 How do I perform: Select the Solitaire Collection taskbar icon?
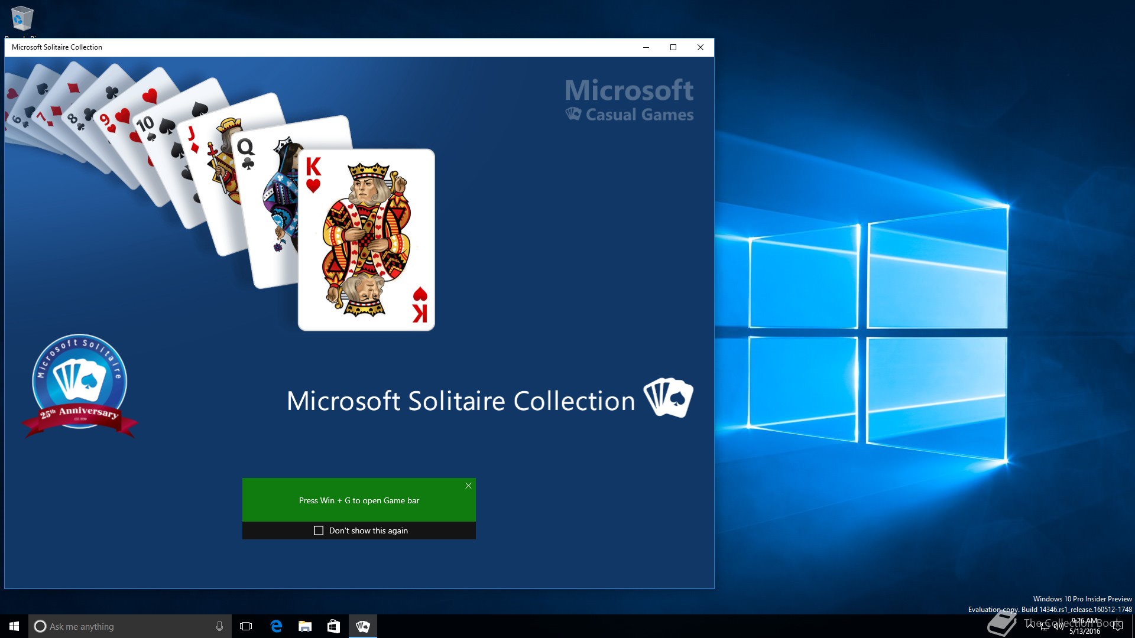coord(363,626)
